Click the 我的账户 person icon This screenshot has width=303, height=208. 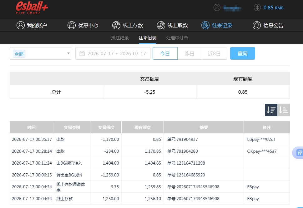[x=21, y=25]
